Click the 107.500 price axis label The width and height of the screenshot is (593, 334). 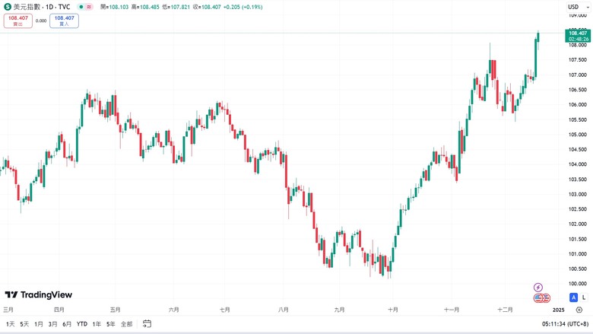click(x=578, y=60)
